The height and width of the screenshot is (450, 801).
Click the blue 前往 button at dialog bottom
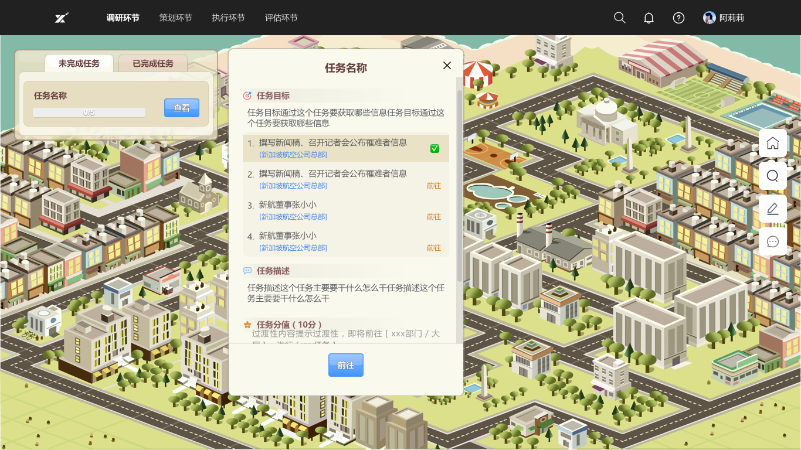point(346,365)
